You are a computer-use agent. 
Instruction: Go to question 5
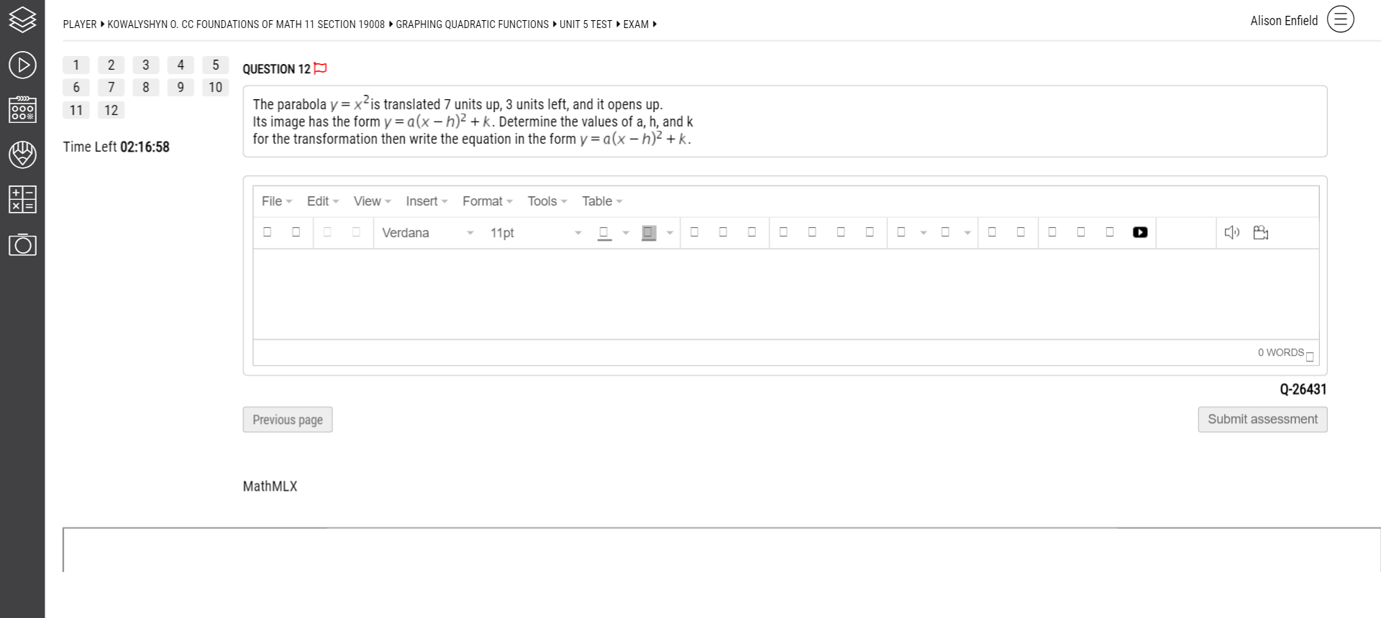[215, 65]
